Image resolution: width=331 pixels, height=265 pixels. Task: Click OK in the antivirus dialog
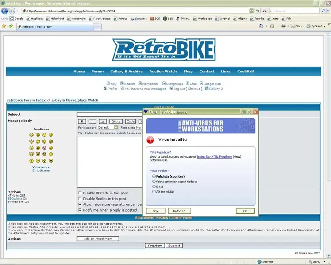(245, 211)
